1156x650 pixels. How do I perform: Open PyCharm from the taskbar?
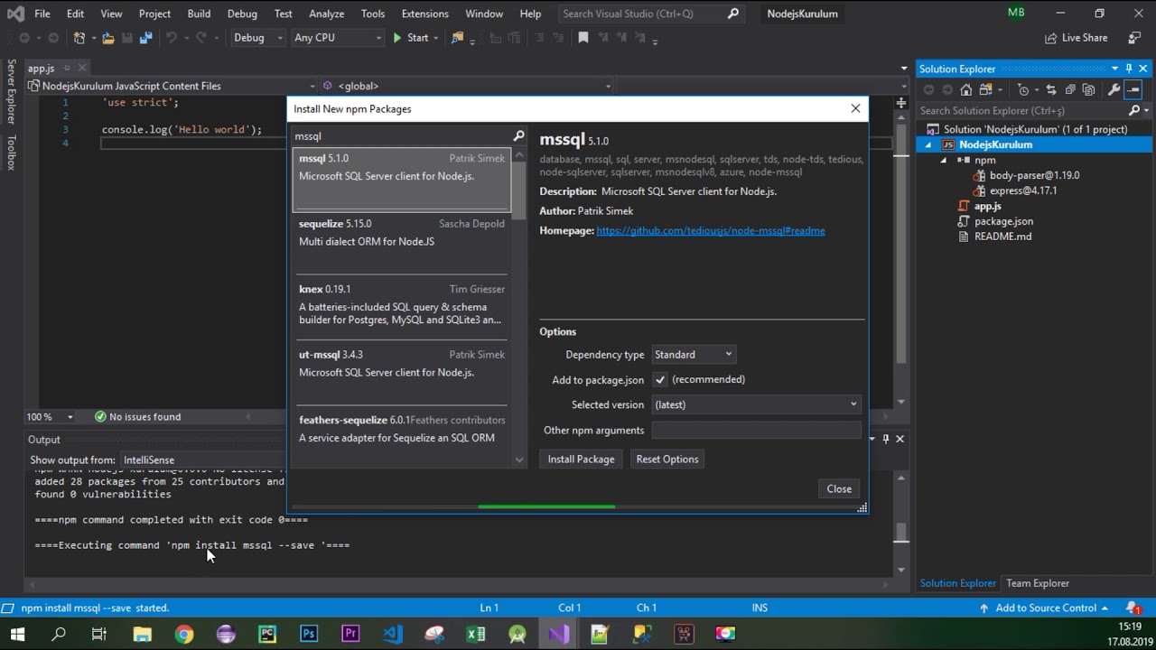click(267, 634)
